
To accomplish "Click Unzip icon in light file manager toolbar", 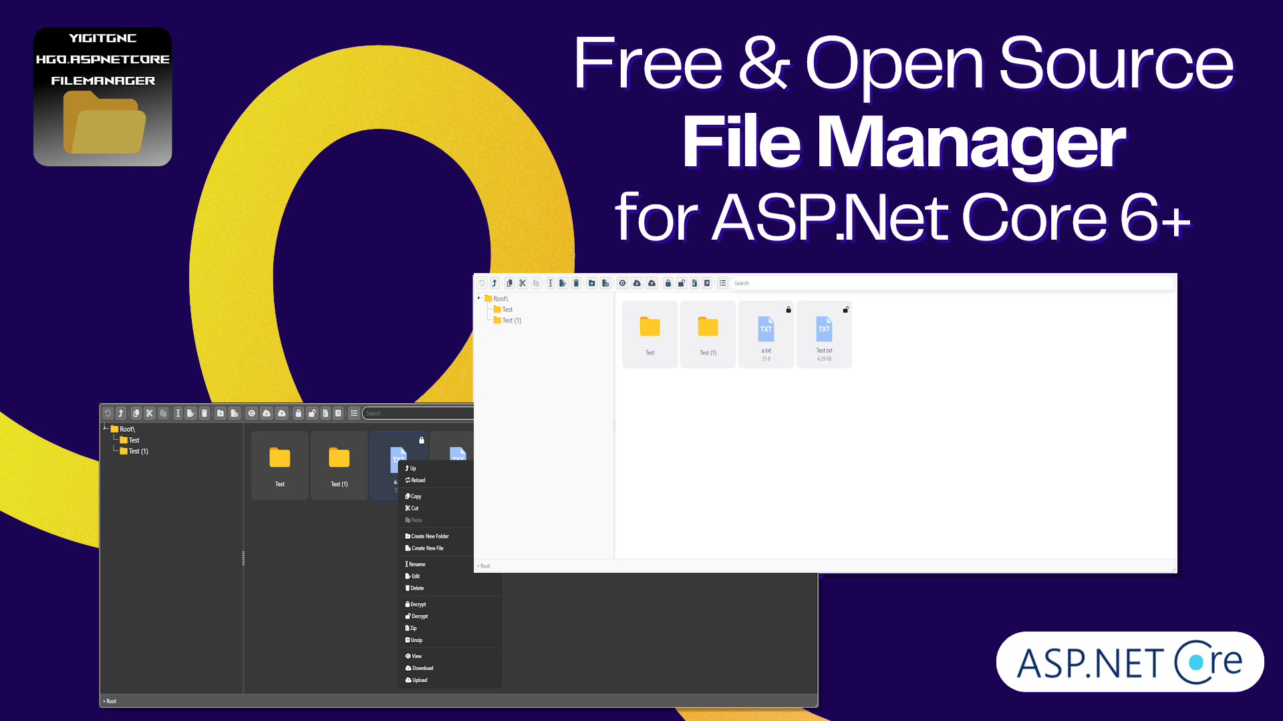I will 707,283.
